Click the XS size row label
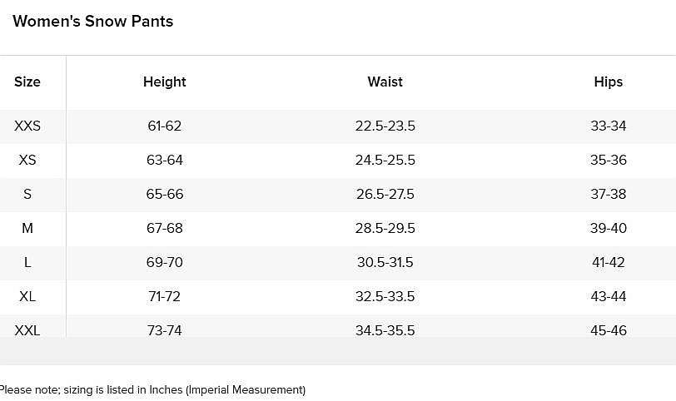Screen dimensions: 676x401 (27, 160)
